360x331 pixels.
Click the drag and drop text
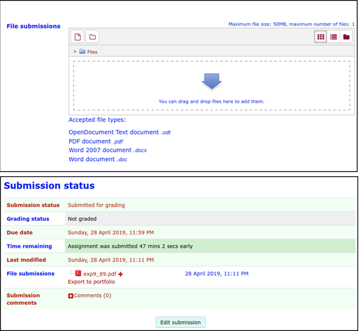[x=211, y=101]
